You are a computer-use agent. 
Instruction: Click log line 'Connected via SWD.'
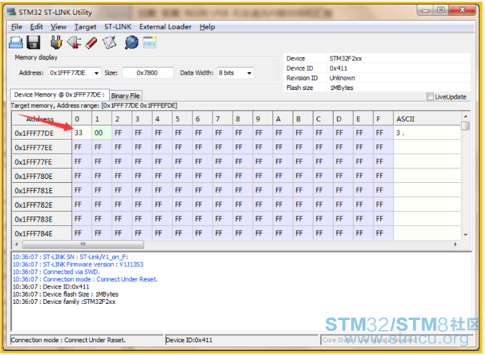coord(57,272)
